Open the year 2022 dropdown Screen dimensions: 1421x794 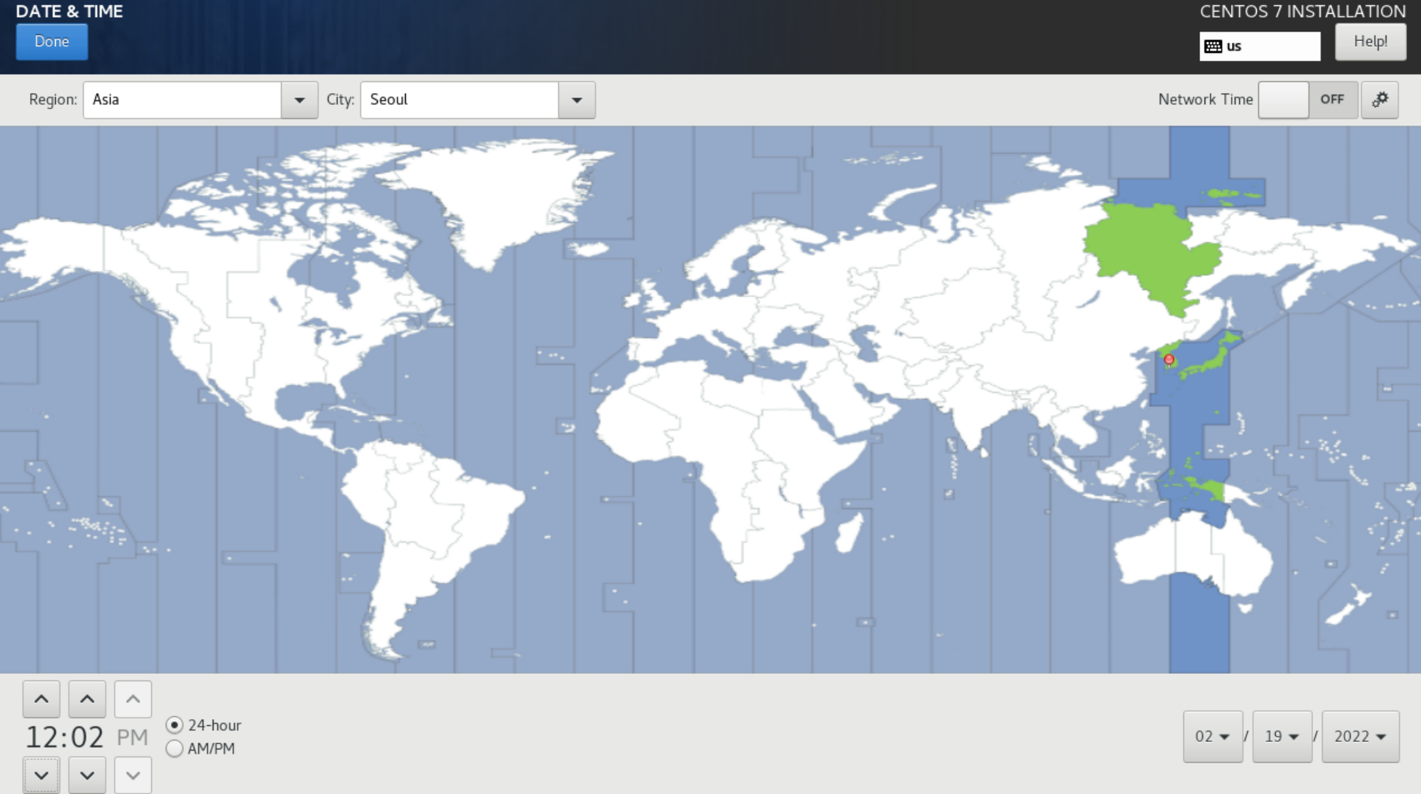click(1360, 736)
